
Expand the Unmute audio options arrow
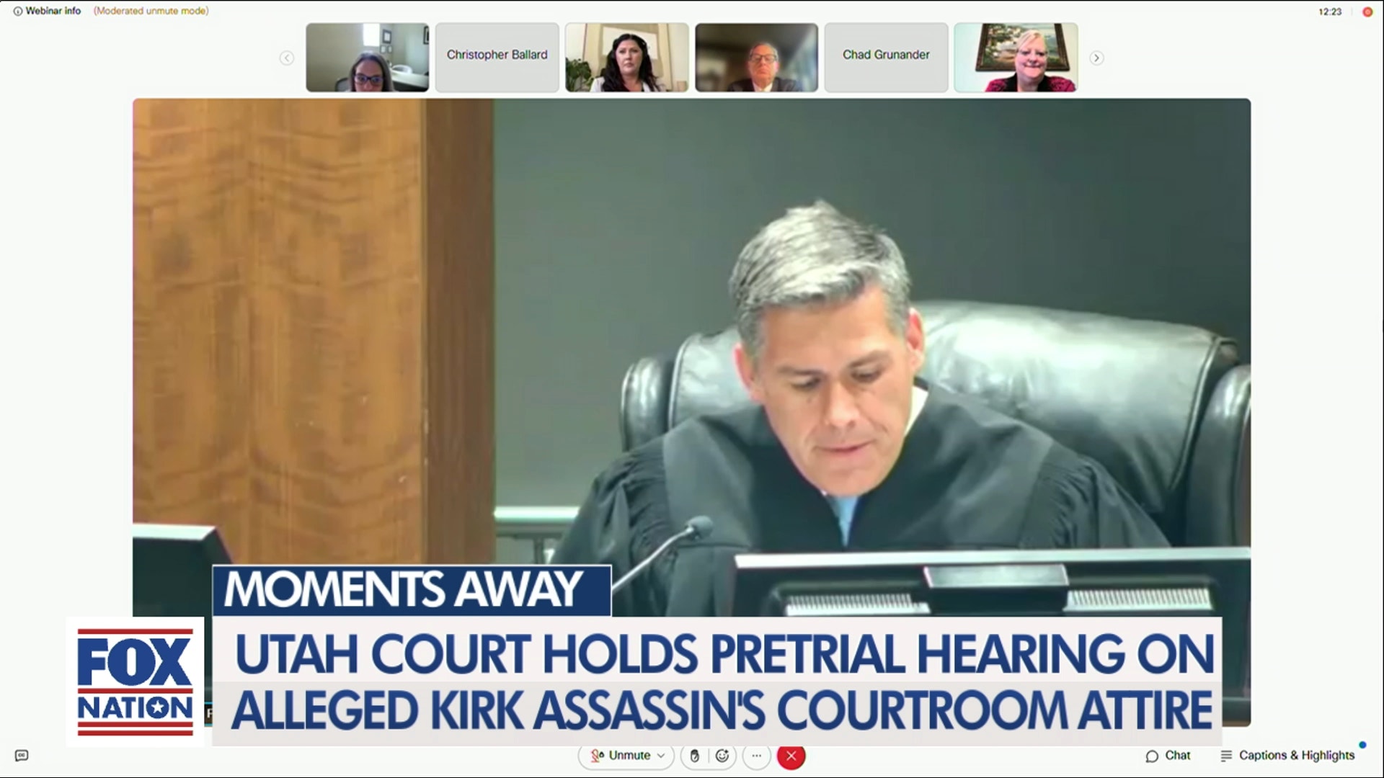[661, 756]
